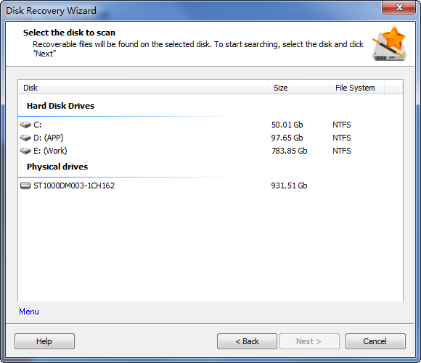This screenshot has height=363, width=421.
Task: Click the Hard Disk Drives group header
Action: point(61,106)
